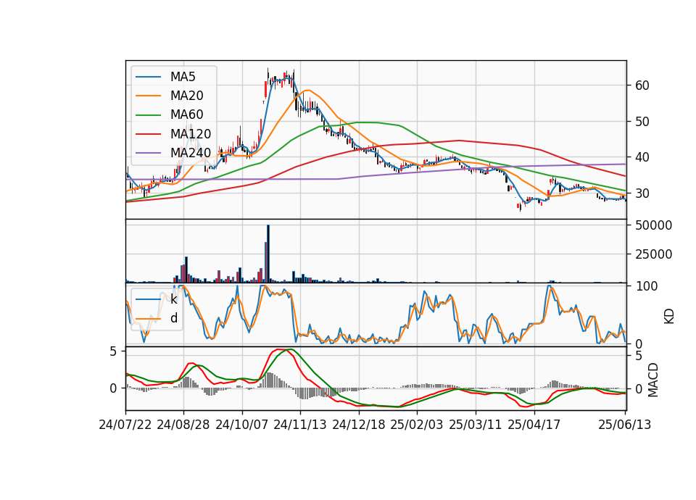This screenshot has width=696, height=500.
Task: Click the volume axis value 50000
Action: 653,225
